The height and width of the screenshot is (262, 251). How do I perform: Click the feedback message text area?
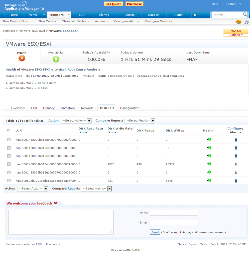click(61, 222)
